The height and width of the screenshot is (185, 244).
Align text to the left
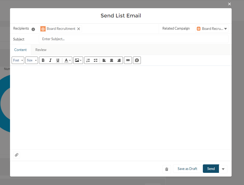[104, 60]
